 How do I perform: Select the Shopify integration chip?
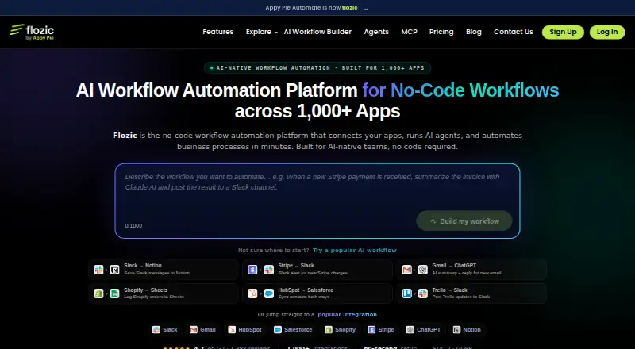(340, 329)
